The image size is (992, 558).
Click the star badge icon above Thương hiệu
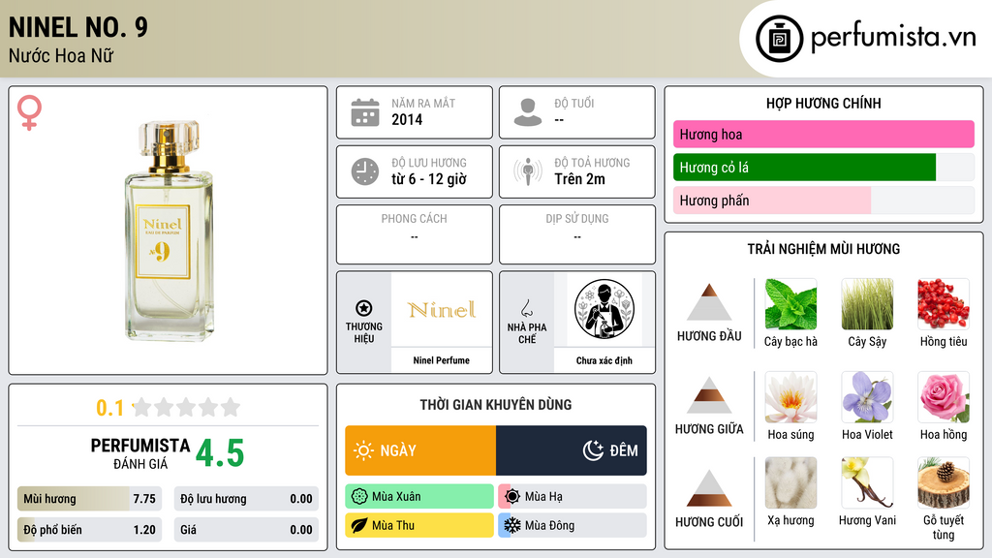[x=364, y=308]
